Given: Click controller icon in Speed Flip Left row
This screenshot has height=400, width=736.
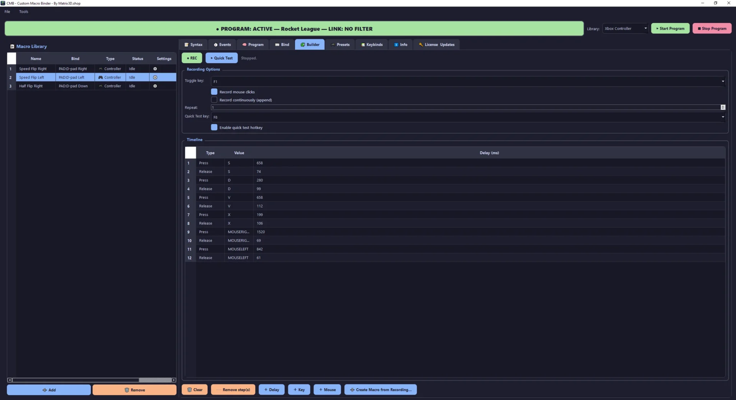Looking at the screenshot, I should pos(100,77).
